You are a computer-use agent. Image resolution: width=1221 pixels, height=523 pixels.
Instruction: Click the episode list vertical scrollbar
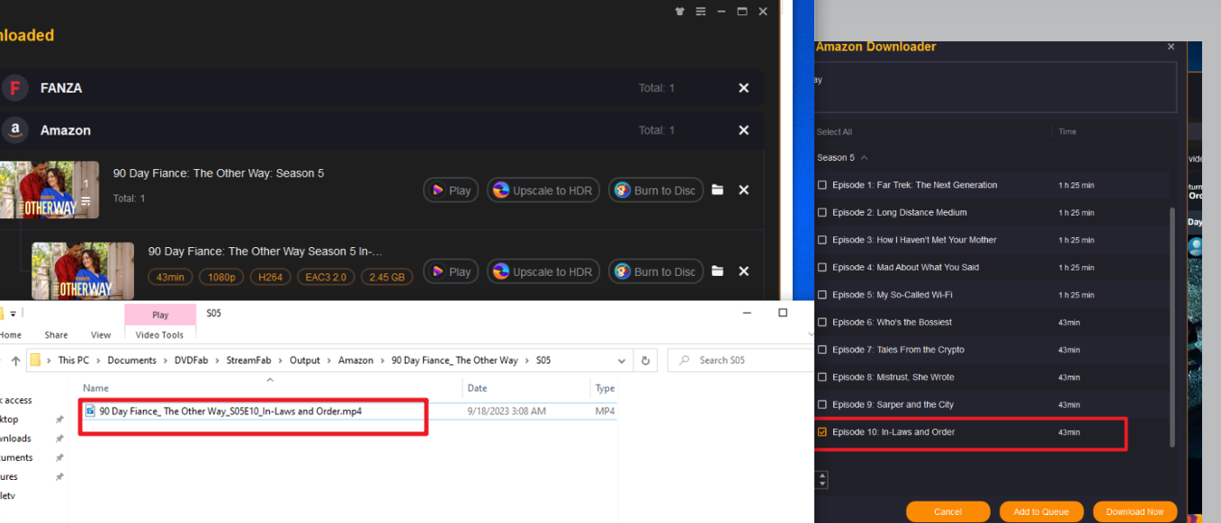point(1172,326)
